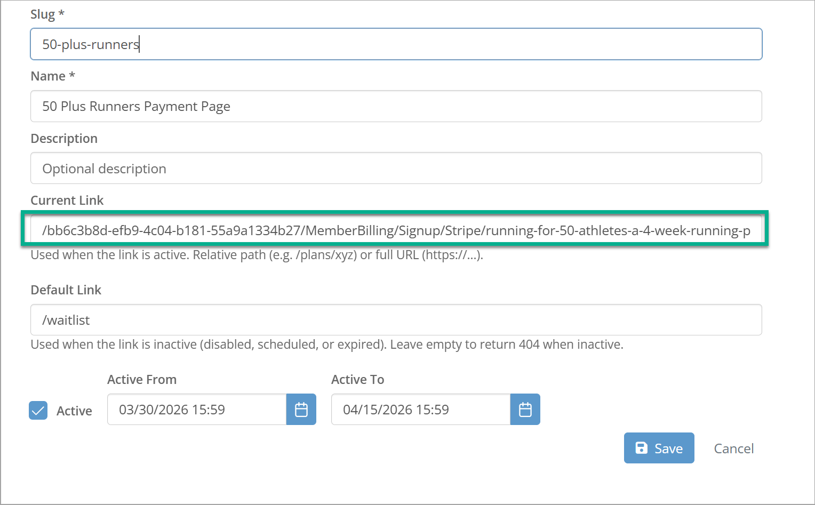This screenshot has width=815, height=505.
Task: Focus the Slug field containing 50-plus-runners
Action: coord(396,44)
